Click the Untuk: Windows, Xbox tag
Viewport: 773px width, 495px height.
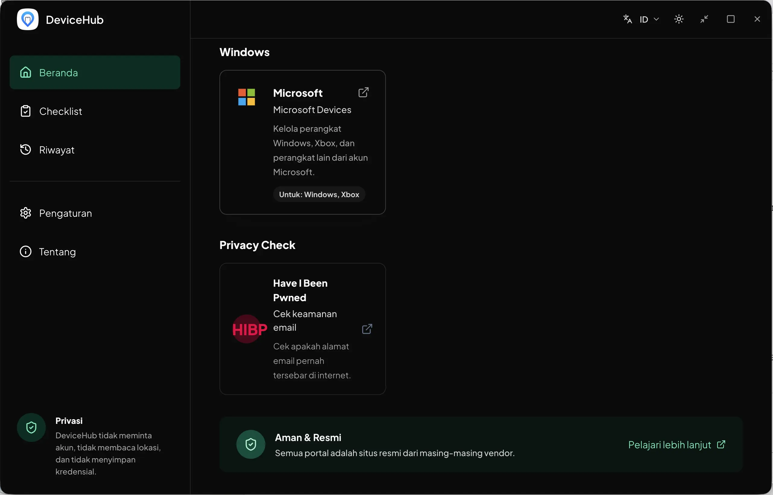coord(319,194)
